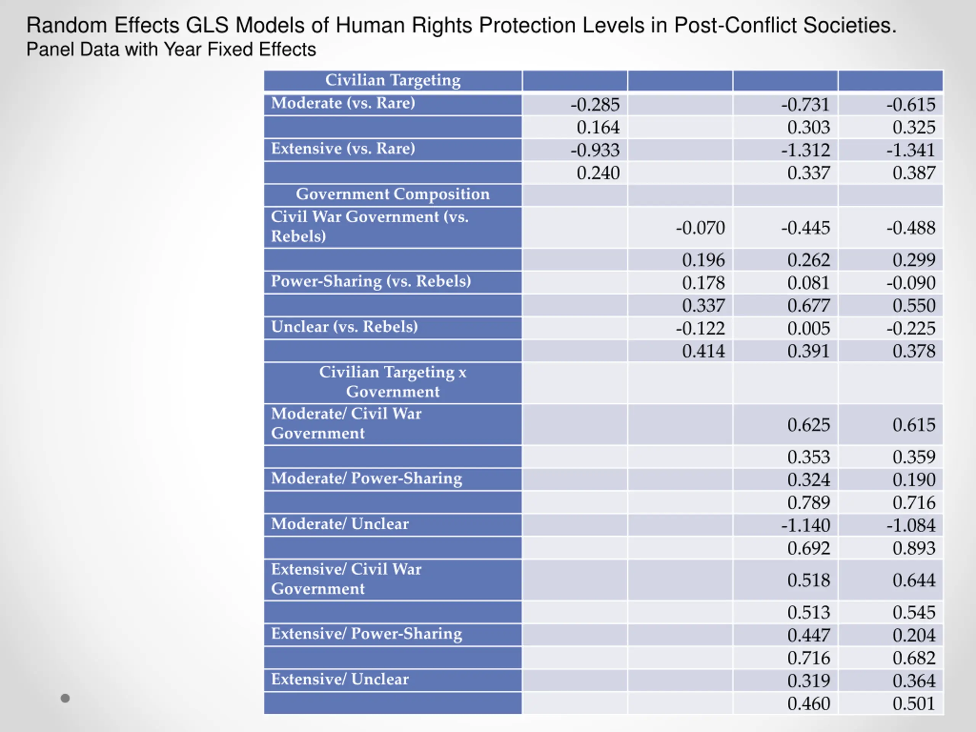Select the 'Extensive/ Civil War Government' row label
The height and width of the screenshot is (732, 976).
point(346,579)
